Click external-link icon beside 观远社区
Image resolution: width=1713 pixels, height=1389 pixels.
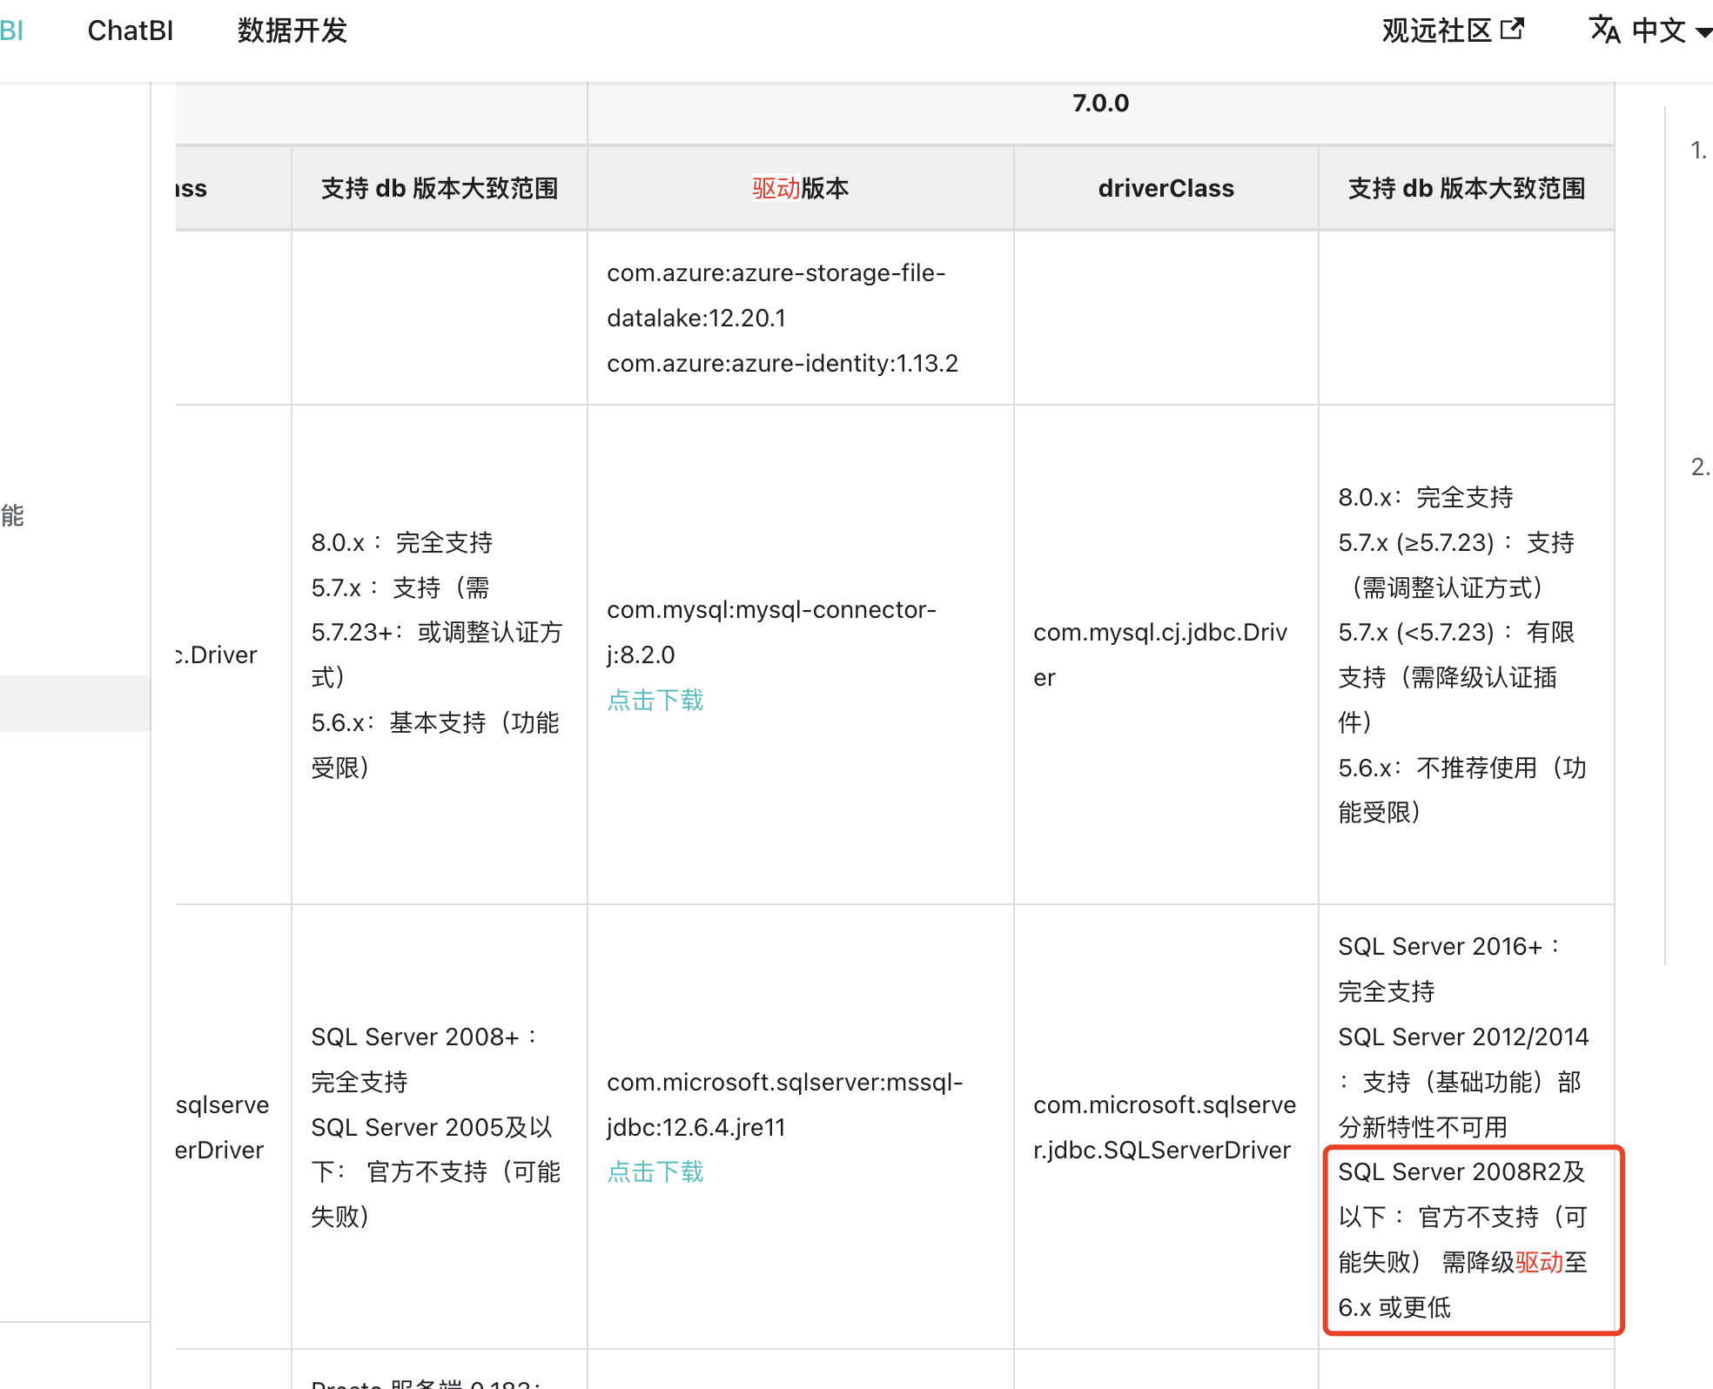[1513, 30]
